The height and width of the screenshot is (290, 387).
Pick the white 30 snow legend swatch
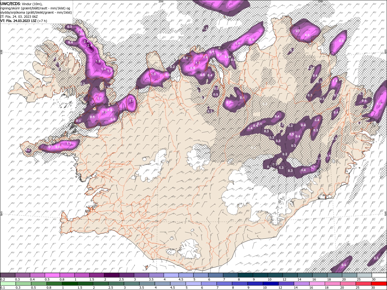tap(379, 275)
